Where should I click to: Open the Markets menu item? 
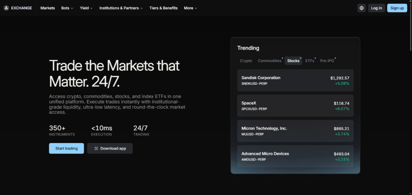click(47, 8)
